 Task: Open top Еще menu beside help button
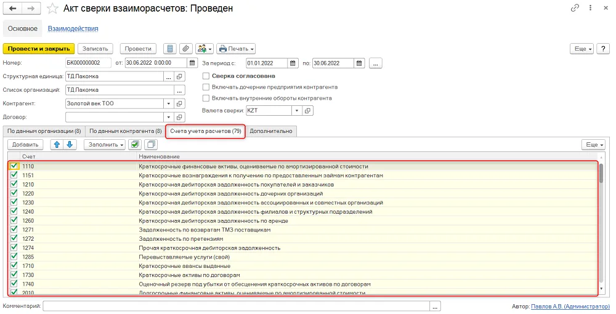[582, 49]
